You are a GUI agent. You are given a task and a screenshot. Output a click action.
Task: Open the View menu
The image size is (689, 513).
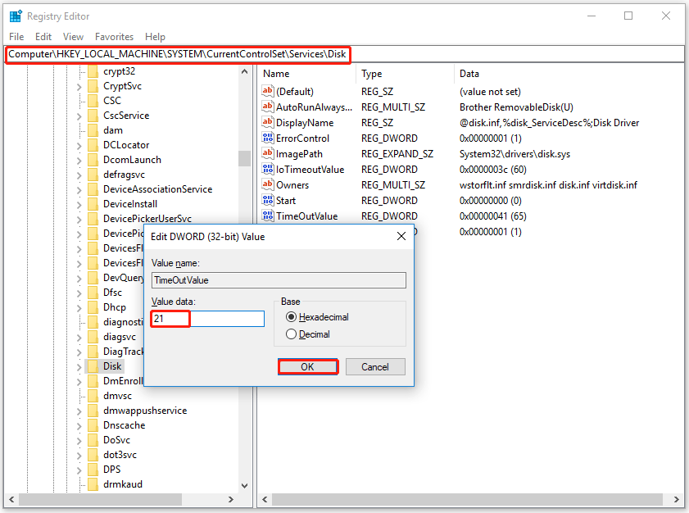click(x=73, y=37)
